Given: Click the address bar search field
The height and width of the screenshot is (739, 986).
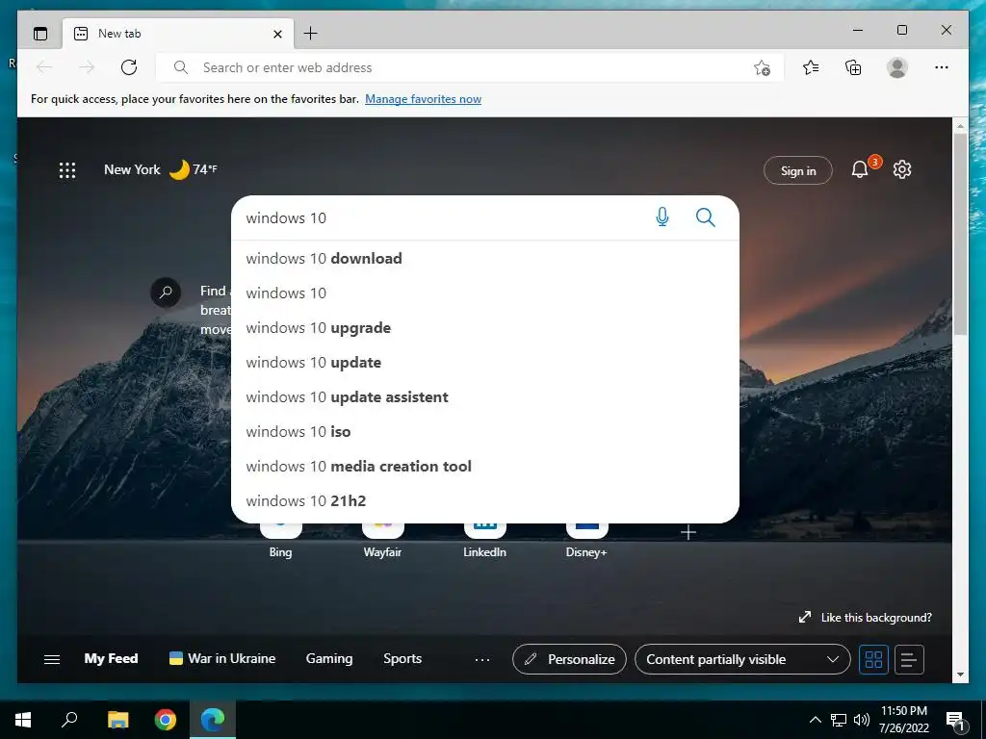Looking at the screenshot, I should point(472,67).
